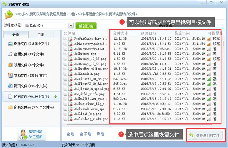Tick the checkbox for AdvRecoveryUpdate6...
This screenshot has width=228, height=148.
[x=65, y=43]
